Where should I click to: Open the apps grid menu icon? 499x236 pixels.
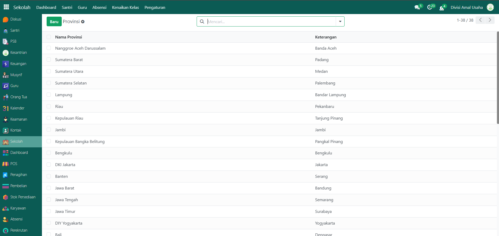(6, 7)
